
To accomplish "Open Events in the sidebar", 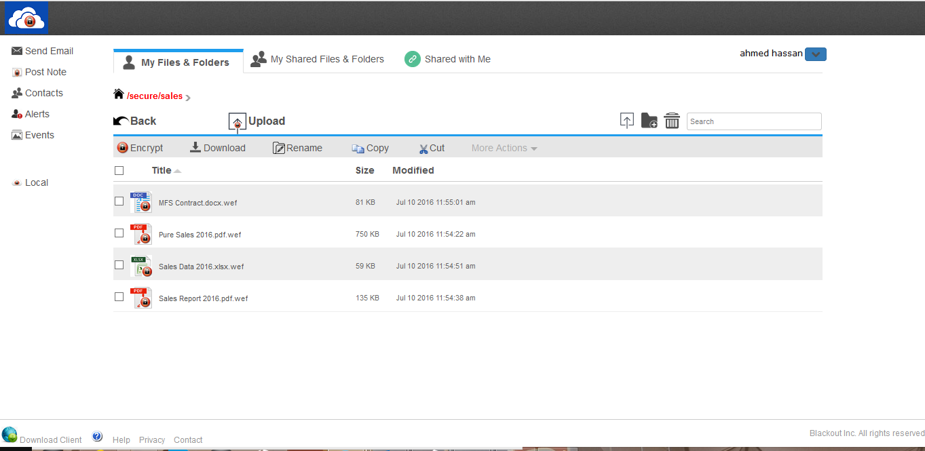I will pyautogui.click(x=16, y=135).
